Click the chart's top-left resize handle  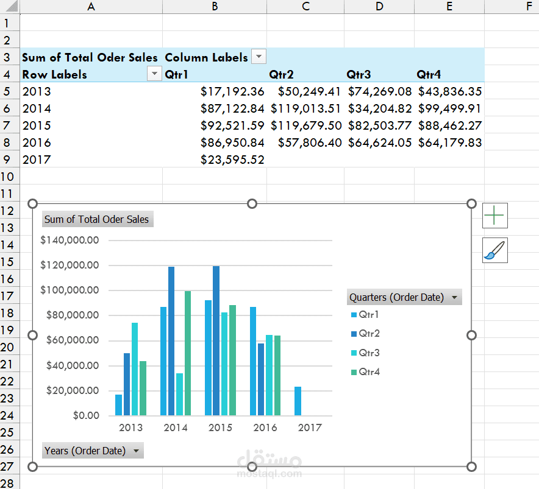coord(32,203)
